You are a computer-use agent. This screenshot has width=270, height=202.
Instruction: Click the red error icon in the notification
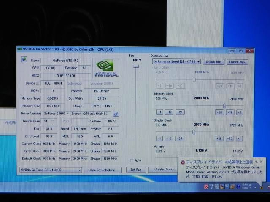point(183,162)
